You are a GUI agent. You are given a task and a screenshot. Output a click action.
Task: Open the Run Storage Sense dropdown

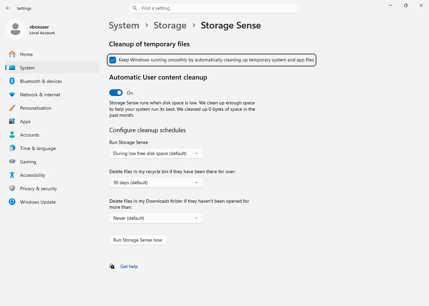coord(156,153)
